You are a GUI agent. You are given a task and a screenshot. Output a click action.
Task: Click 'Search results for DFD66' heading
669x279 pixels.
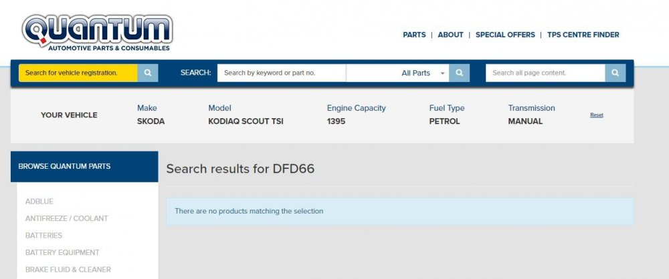[x=240, y=169]
